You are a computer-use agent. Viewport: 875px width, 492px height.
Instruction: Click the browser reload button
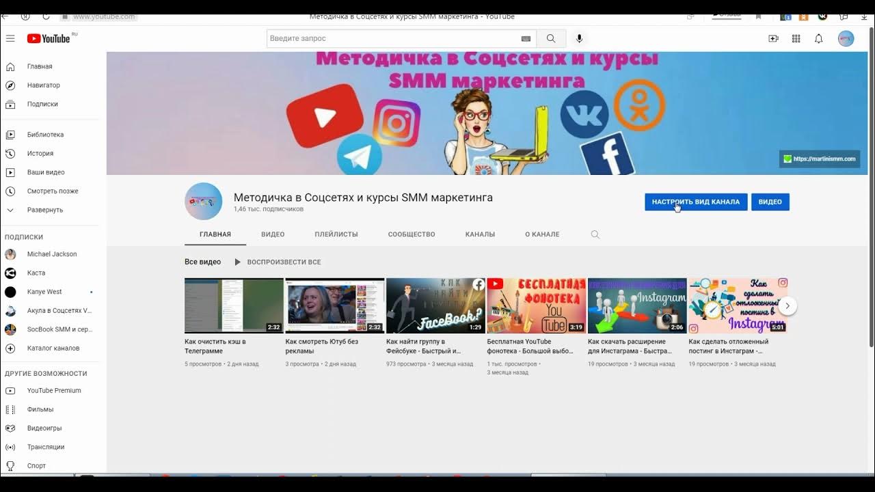pos(46,16)
